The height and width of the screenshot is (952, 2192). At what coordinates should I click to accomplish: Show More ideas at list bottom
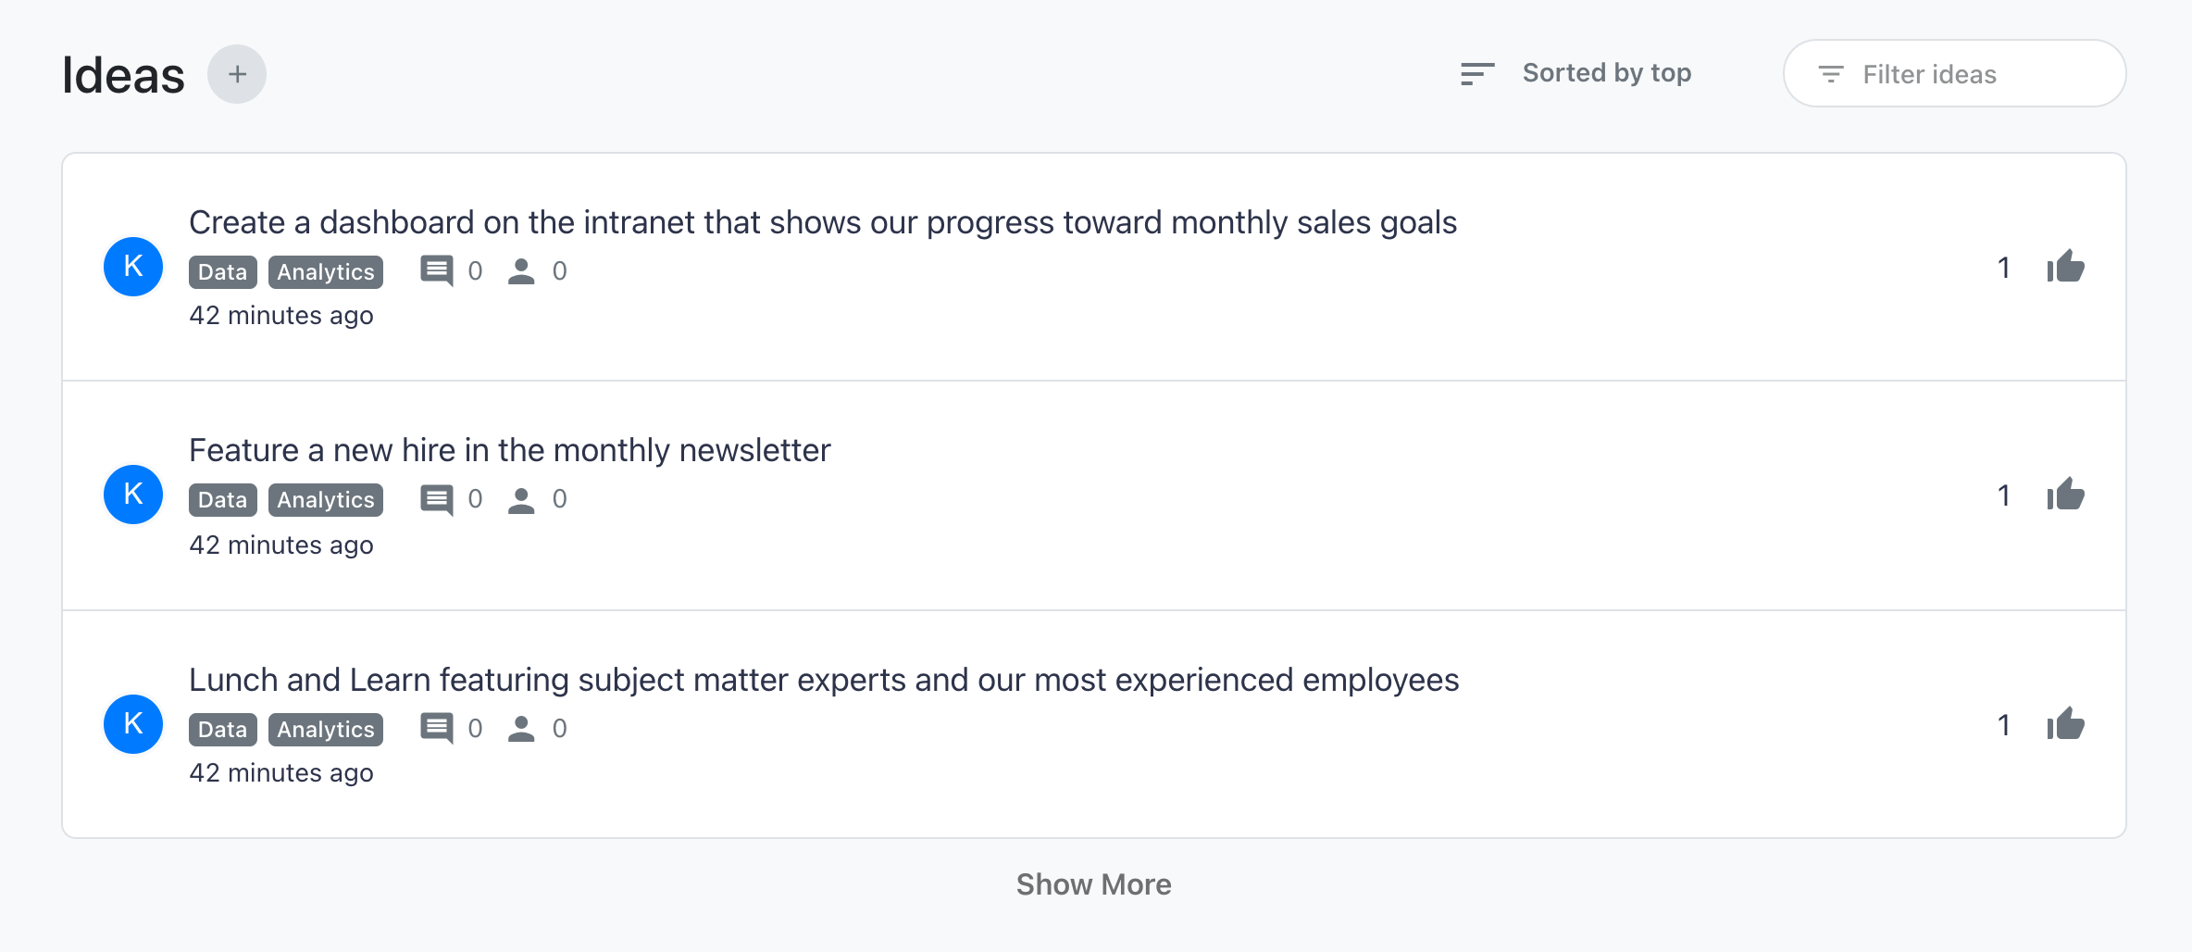coord(1094,884)
